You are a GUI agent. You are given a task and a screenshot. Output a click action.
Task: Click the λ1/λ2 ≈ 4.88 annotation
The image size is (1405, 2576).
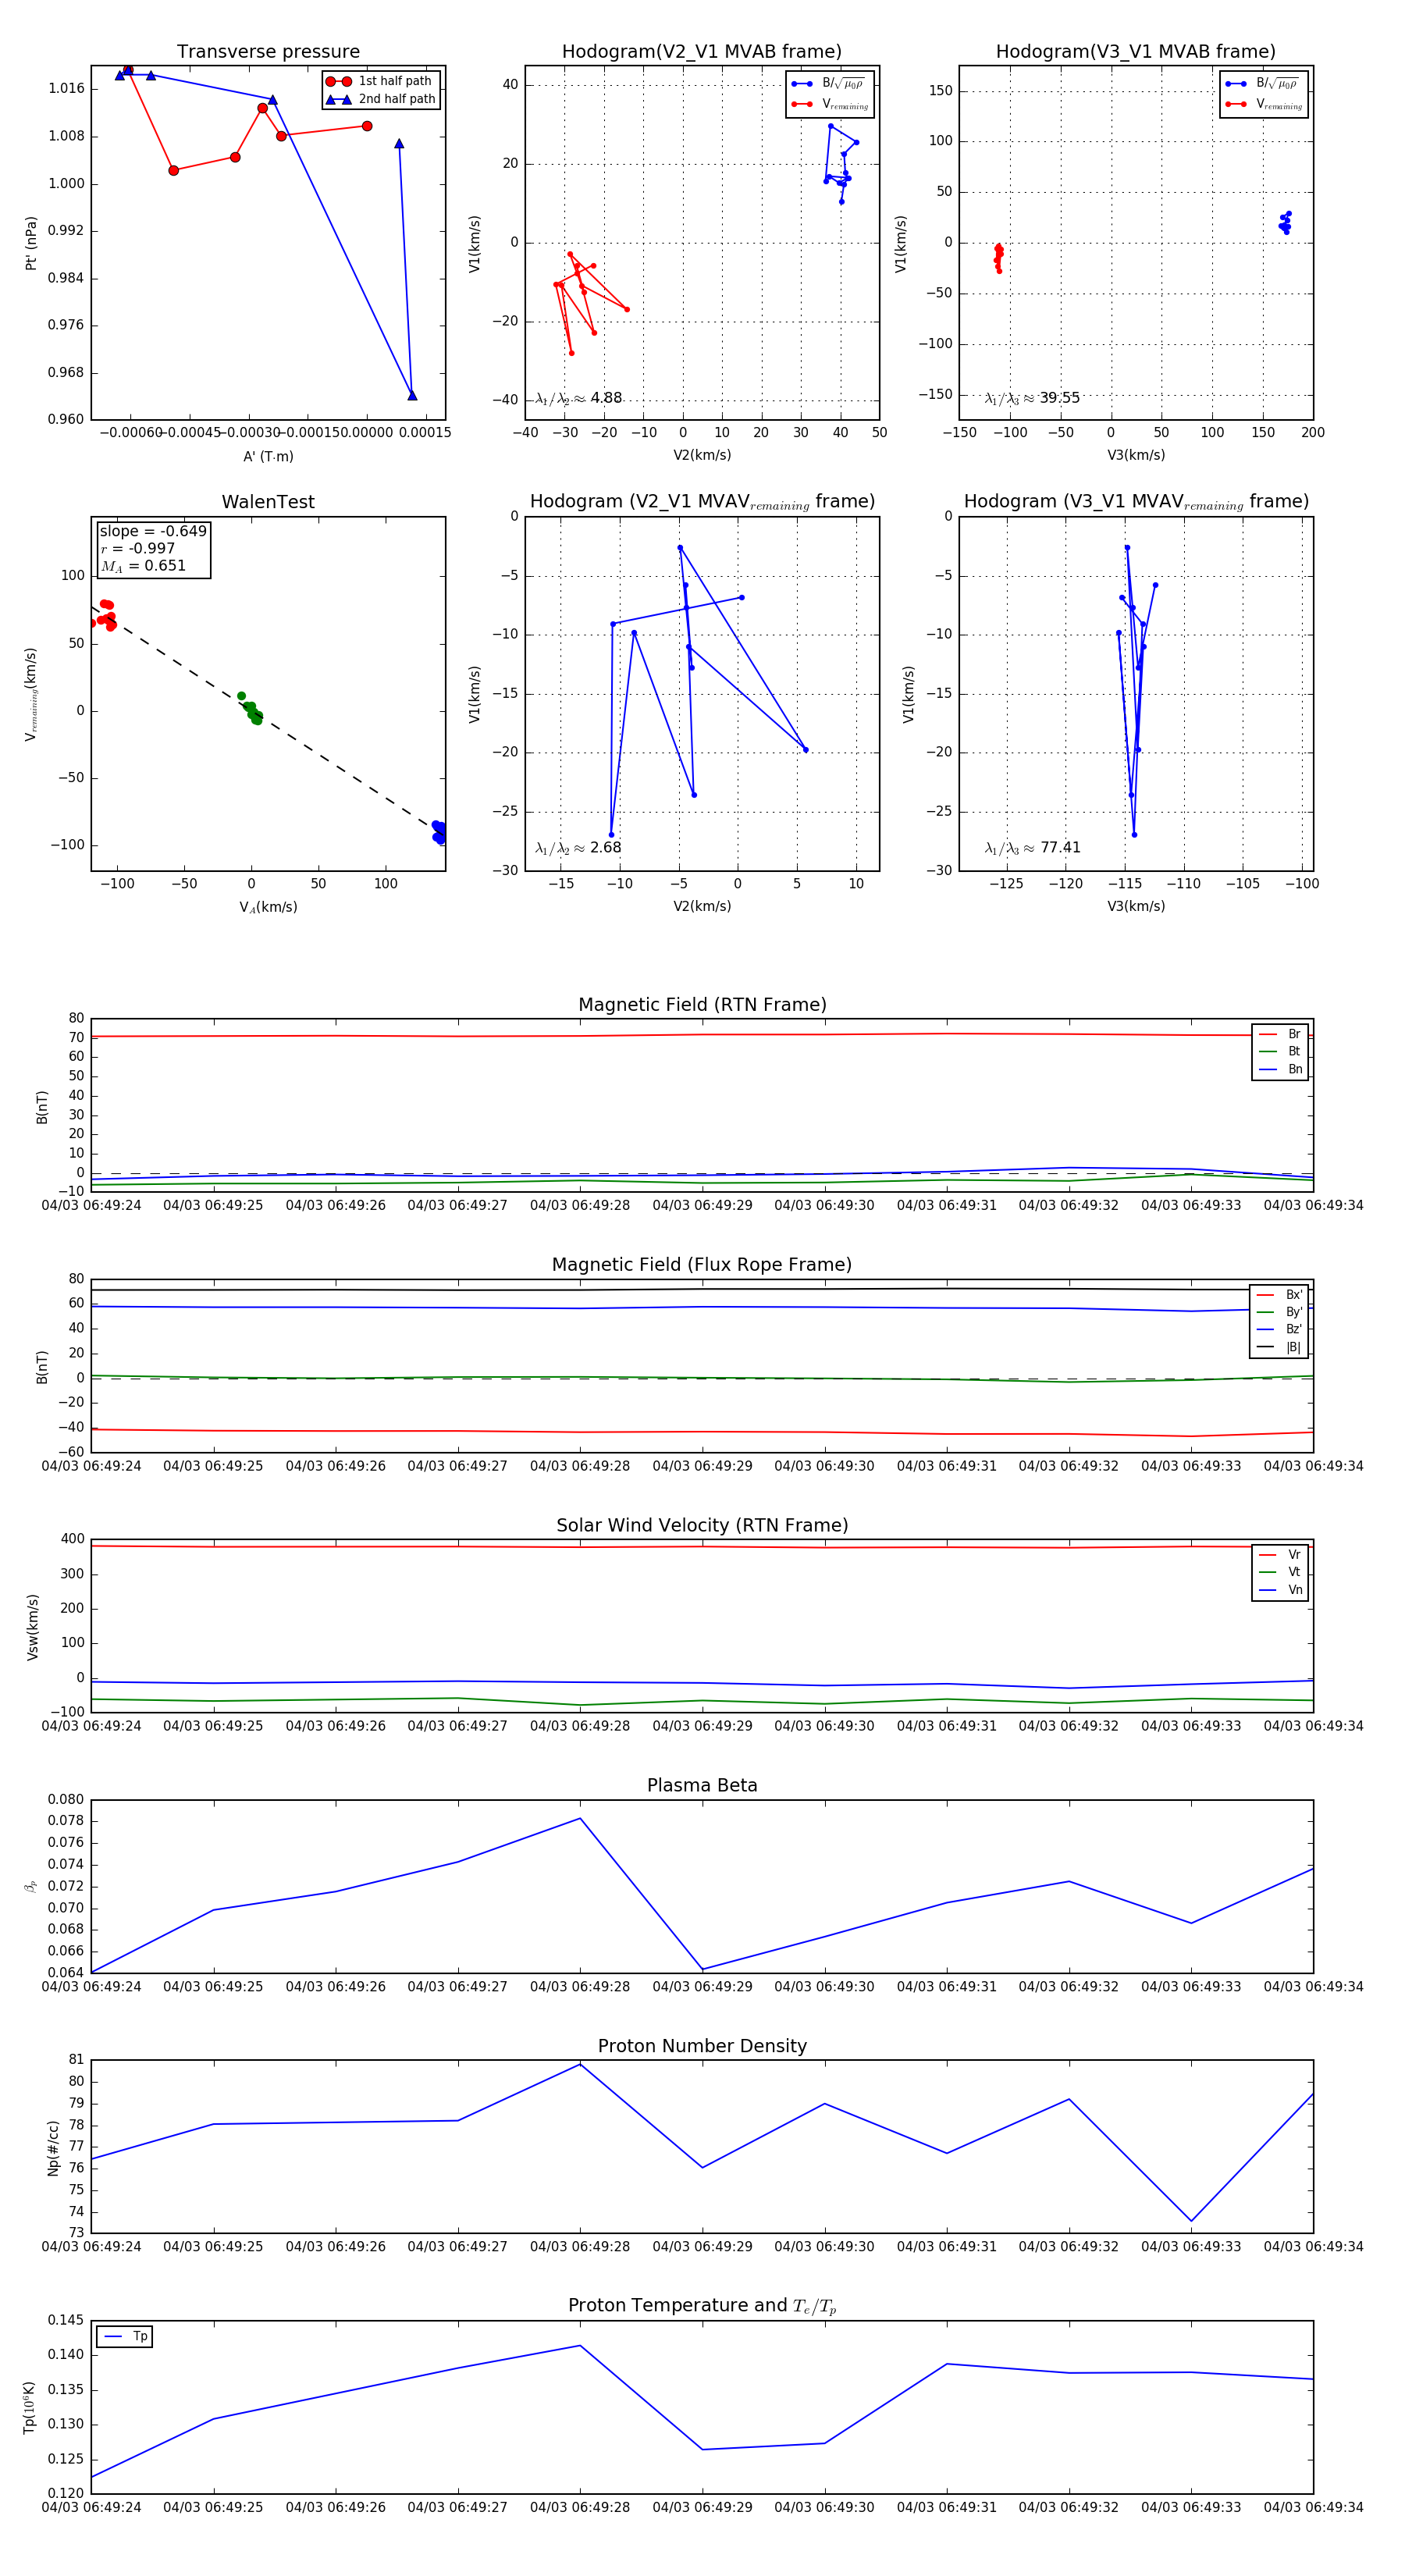[x=578, y=398]
